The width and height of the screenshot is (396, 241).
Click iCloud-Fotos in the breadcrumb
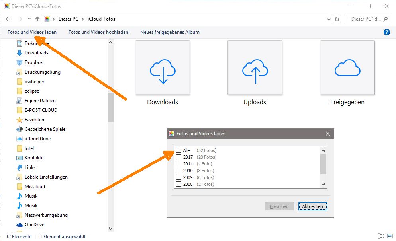[x=101, y=19]
